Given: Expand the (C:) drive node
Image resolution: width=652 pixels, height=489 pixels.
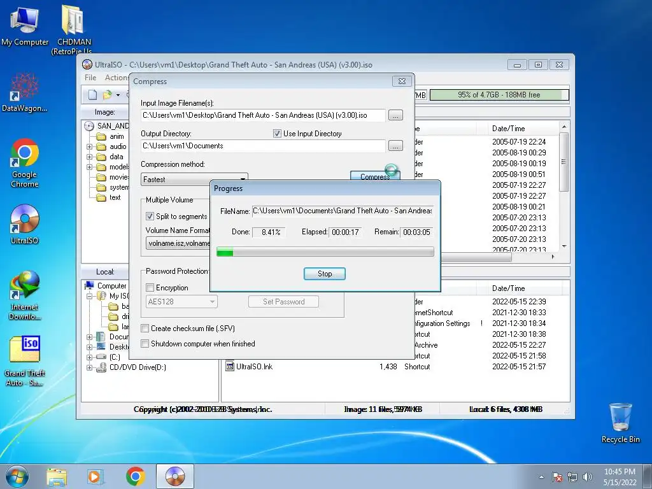Looking at the screenshot, I should pyautogui.click(x=89, y=357).
